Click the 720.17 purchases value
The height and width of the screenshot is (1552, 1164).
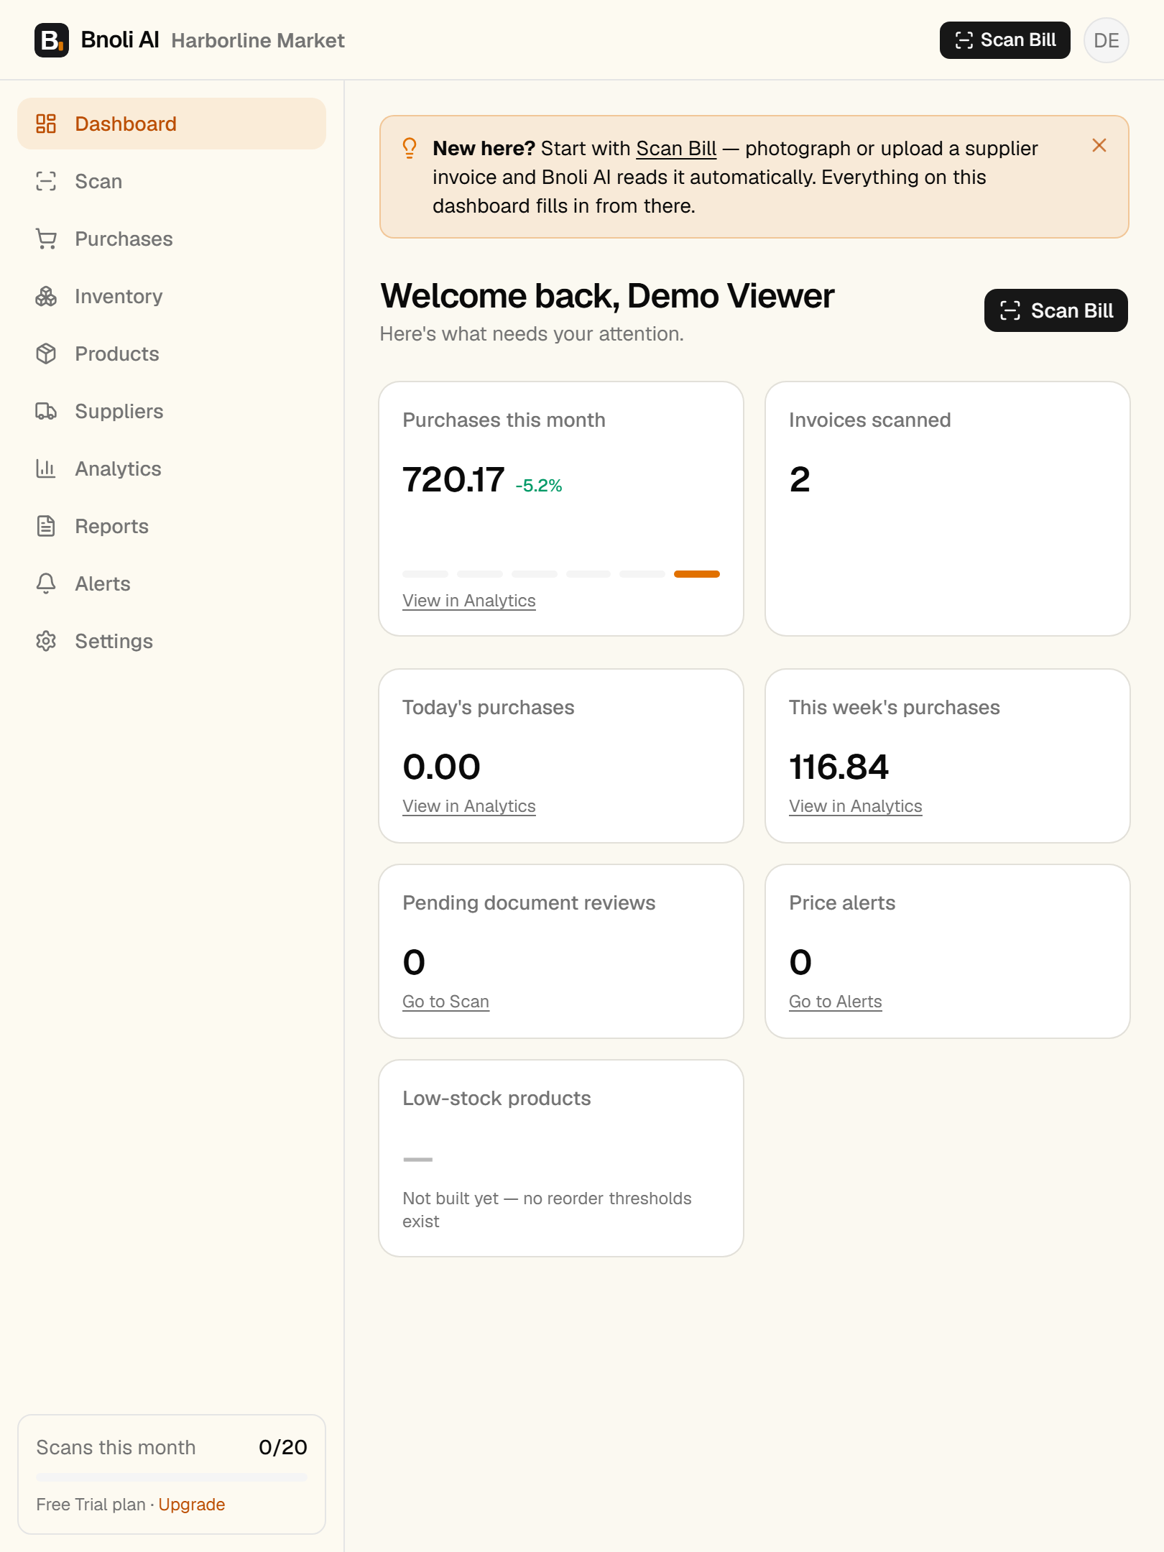453,479
